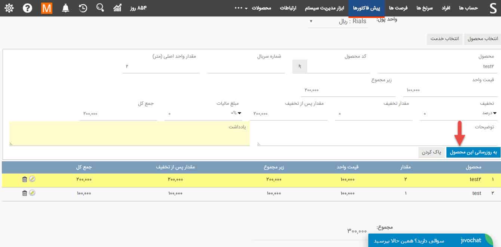The image size is (501, 247).
Task: Open the notifications bell
Action: pos(65,8)
